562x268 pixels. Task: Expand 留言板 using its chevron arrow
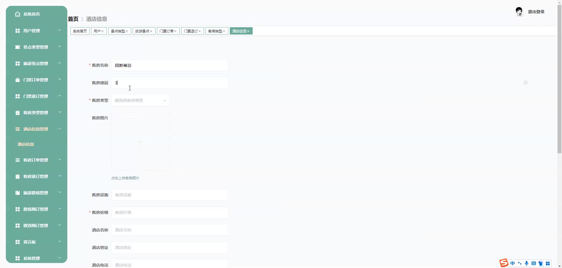(60, 241)
